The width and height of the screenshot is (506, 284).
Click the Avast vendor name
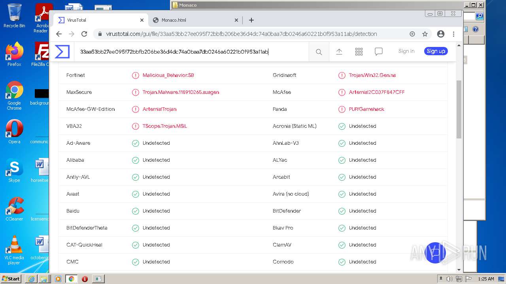(73, 194)
